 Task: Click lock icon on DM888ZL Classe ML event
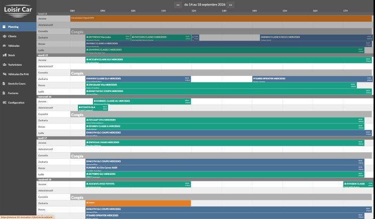(95, 101)
